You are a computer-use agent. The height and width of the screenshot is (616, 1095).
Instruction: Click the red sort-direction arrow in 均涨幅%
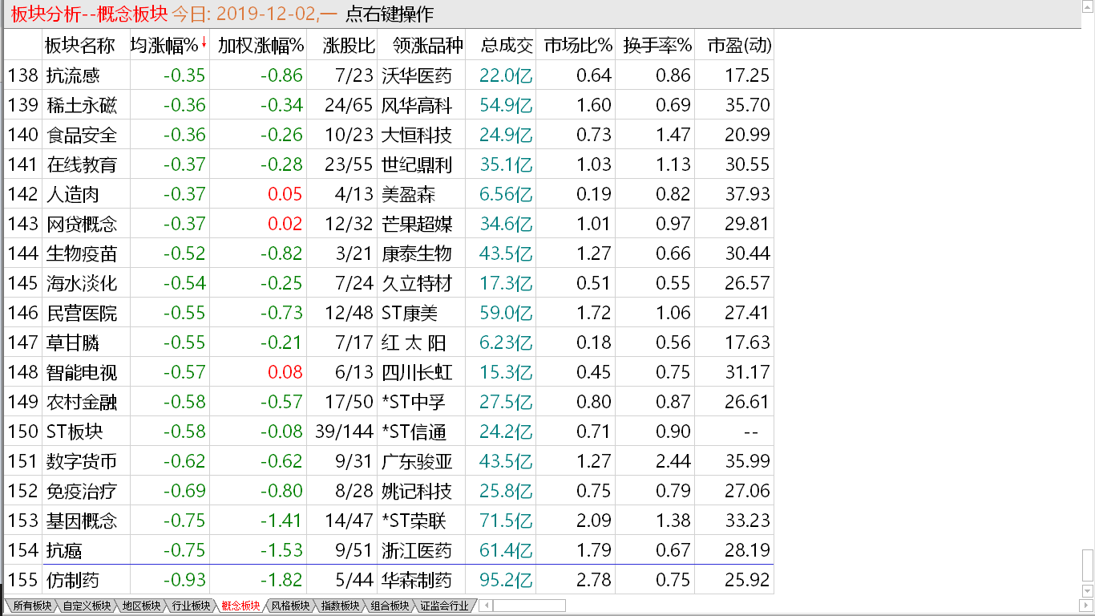tap(204, 43)
